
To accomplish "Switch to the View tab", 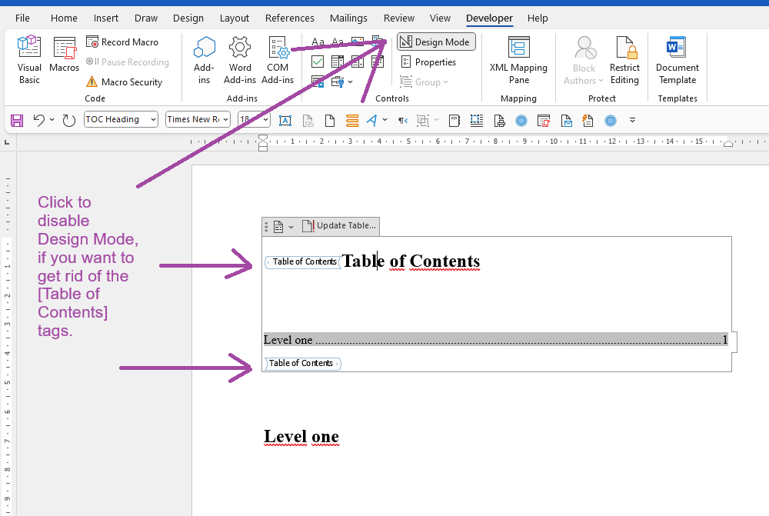I will pos(441,18).
